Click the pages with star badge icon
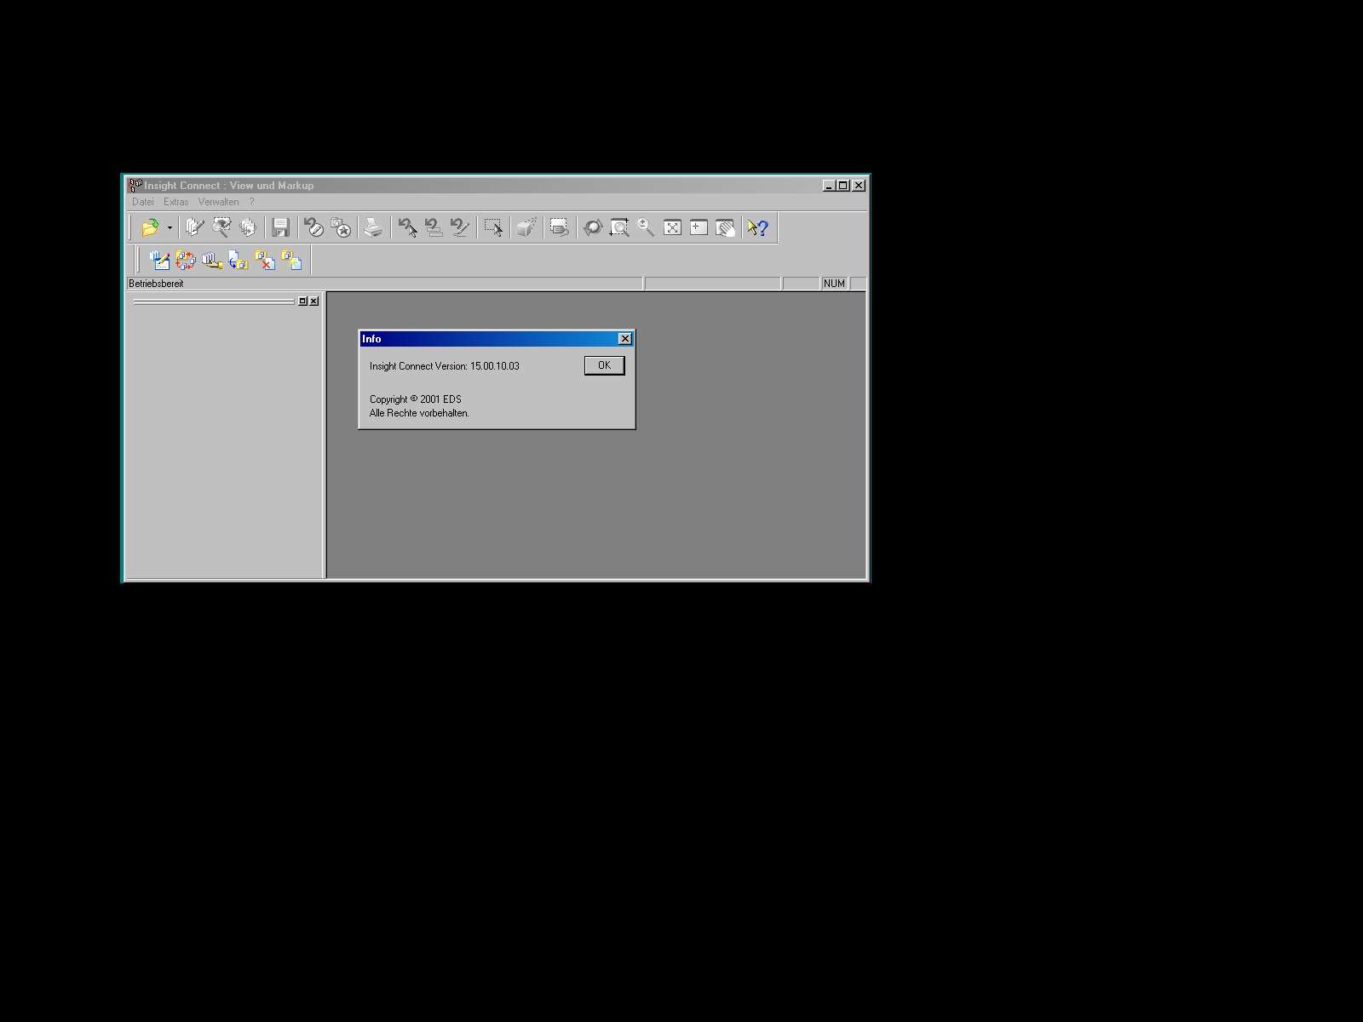Viewport: 1363px width, 1022px height. tap(340, 227)
